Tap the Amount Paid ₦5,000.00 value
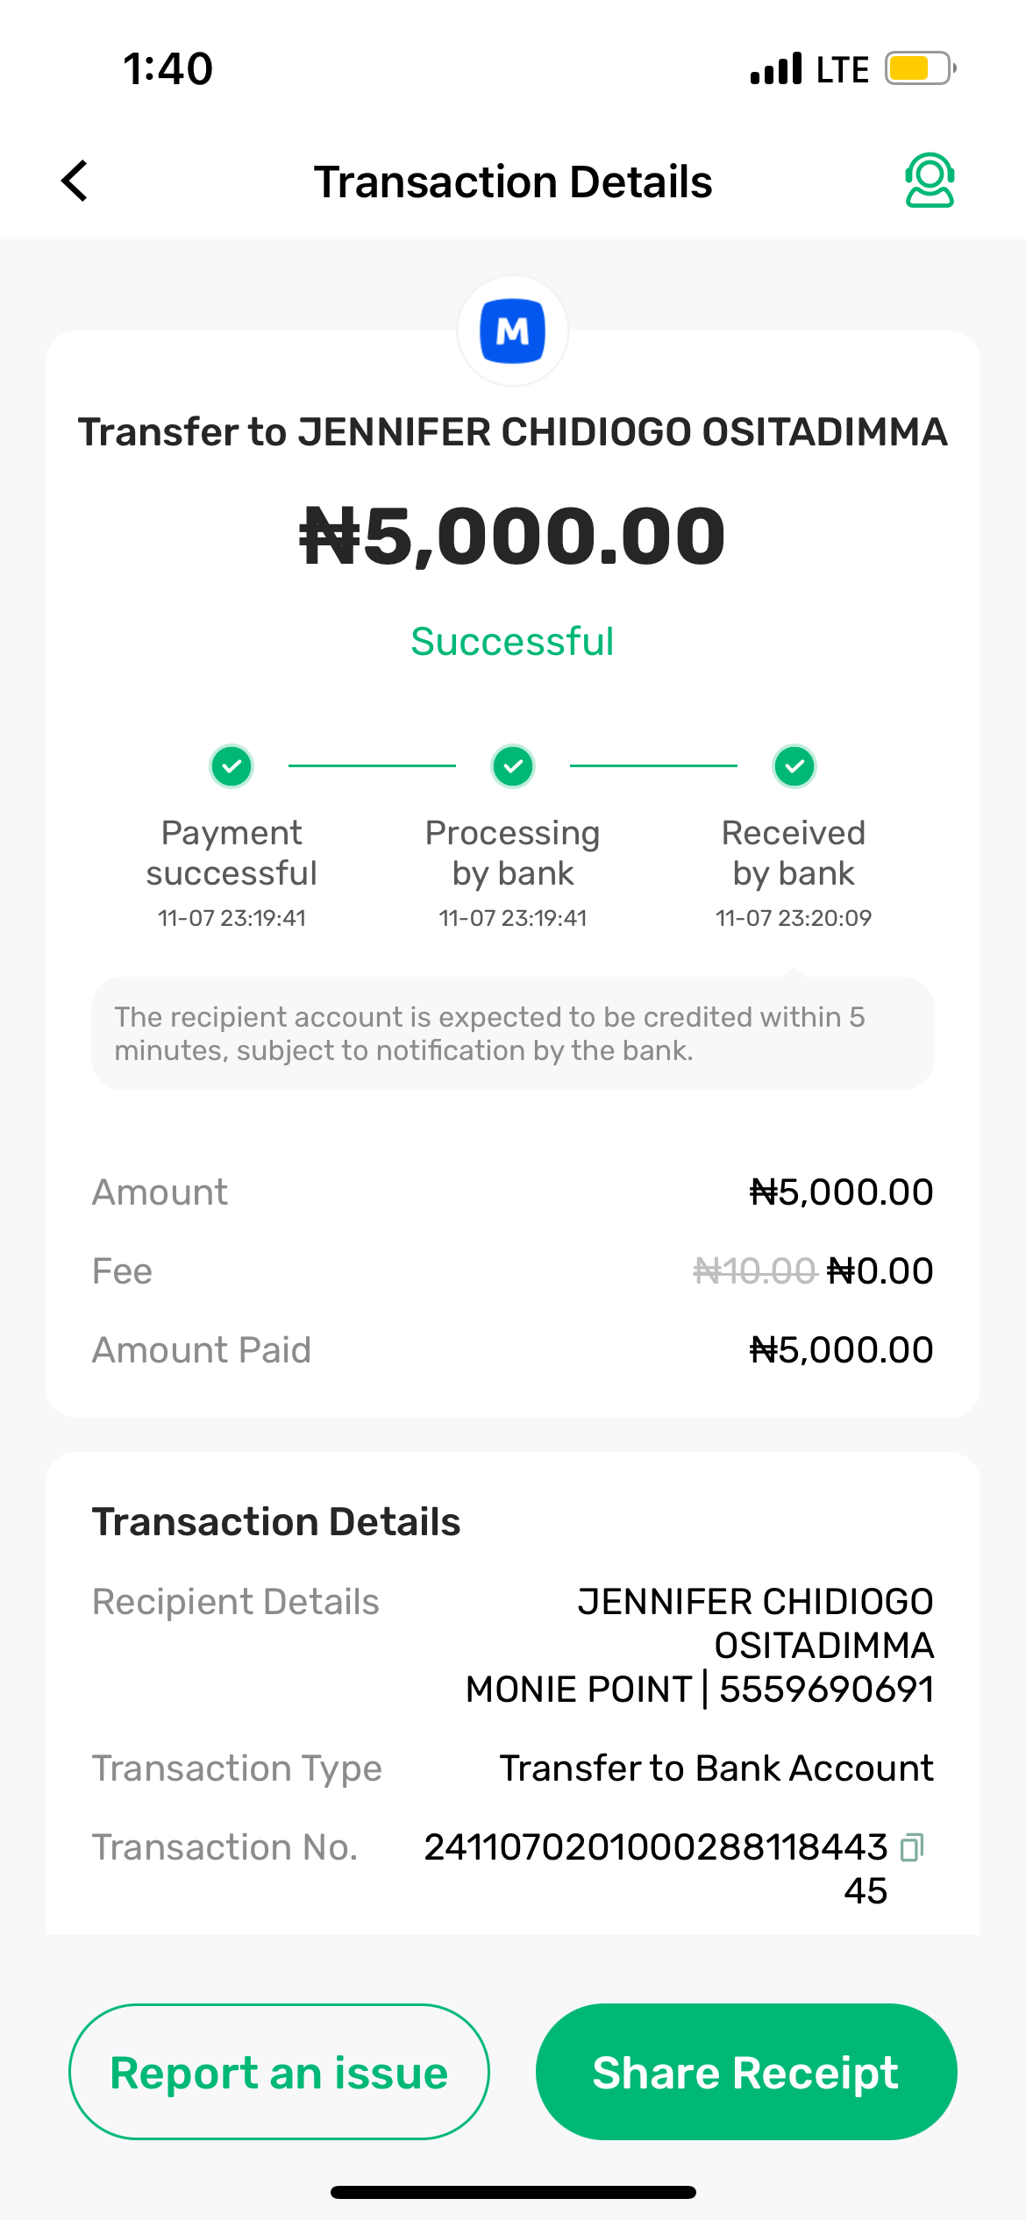1026x2220 pixels. click(841, 1350)
